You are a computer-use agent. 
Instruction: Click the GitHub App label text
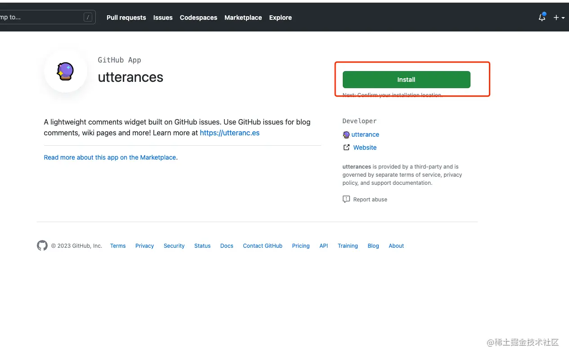pyautogui.click(x=120, y=60)
